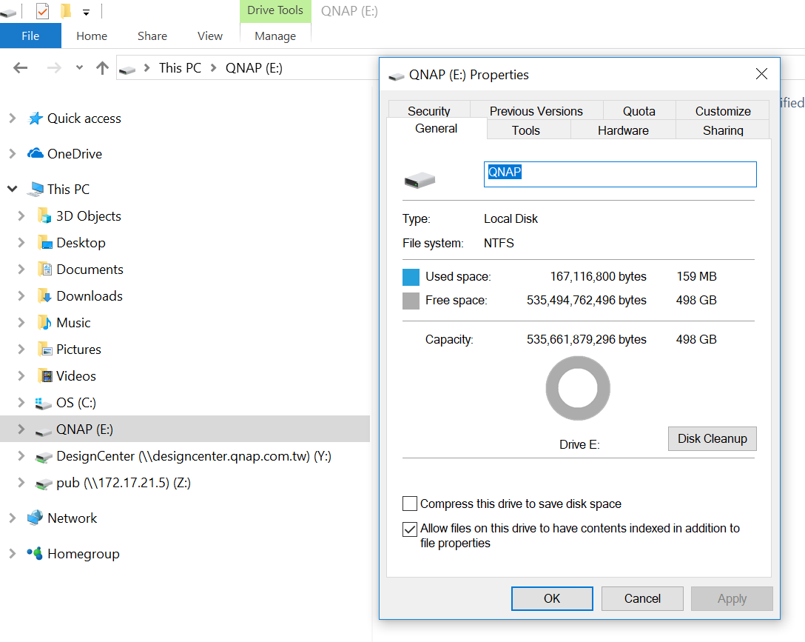Screen dimensions: 805x642
Task: Click the Downloads folder icon
Action: (x=44, y=296)
